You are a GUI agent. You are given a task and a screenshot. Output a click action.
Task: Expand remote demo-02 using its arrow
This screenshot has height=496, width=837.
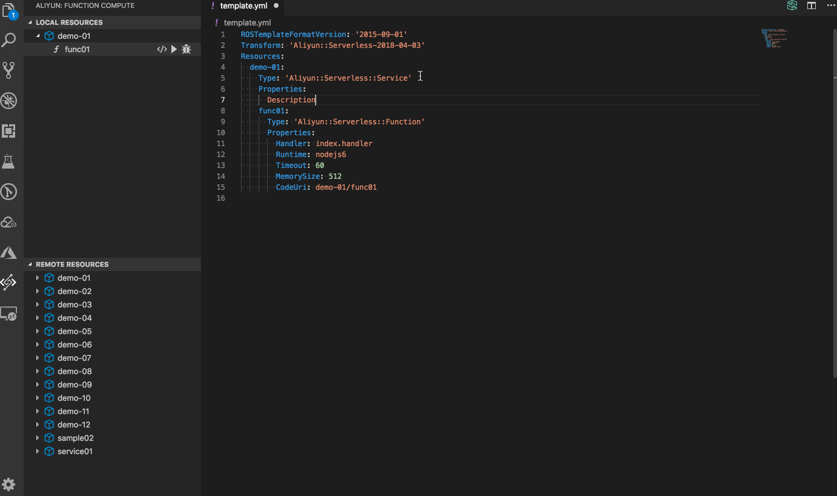(38, 291)
